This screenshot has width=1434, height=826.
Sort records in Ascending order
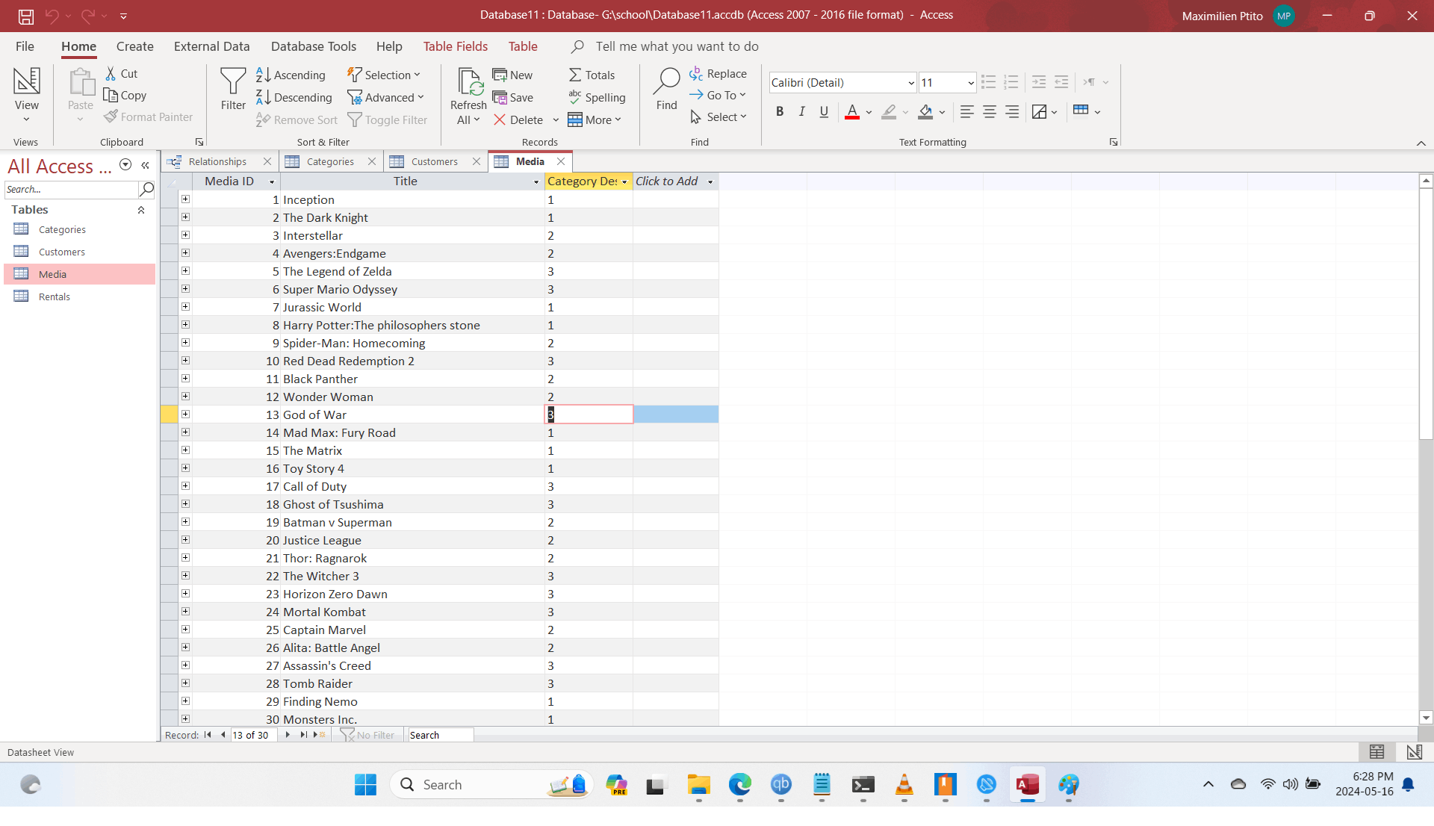(291, 75)
